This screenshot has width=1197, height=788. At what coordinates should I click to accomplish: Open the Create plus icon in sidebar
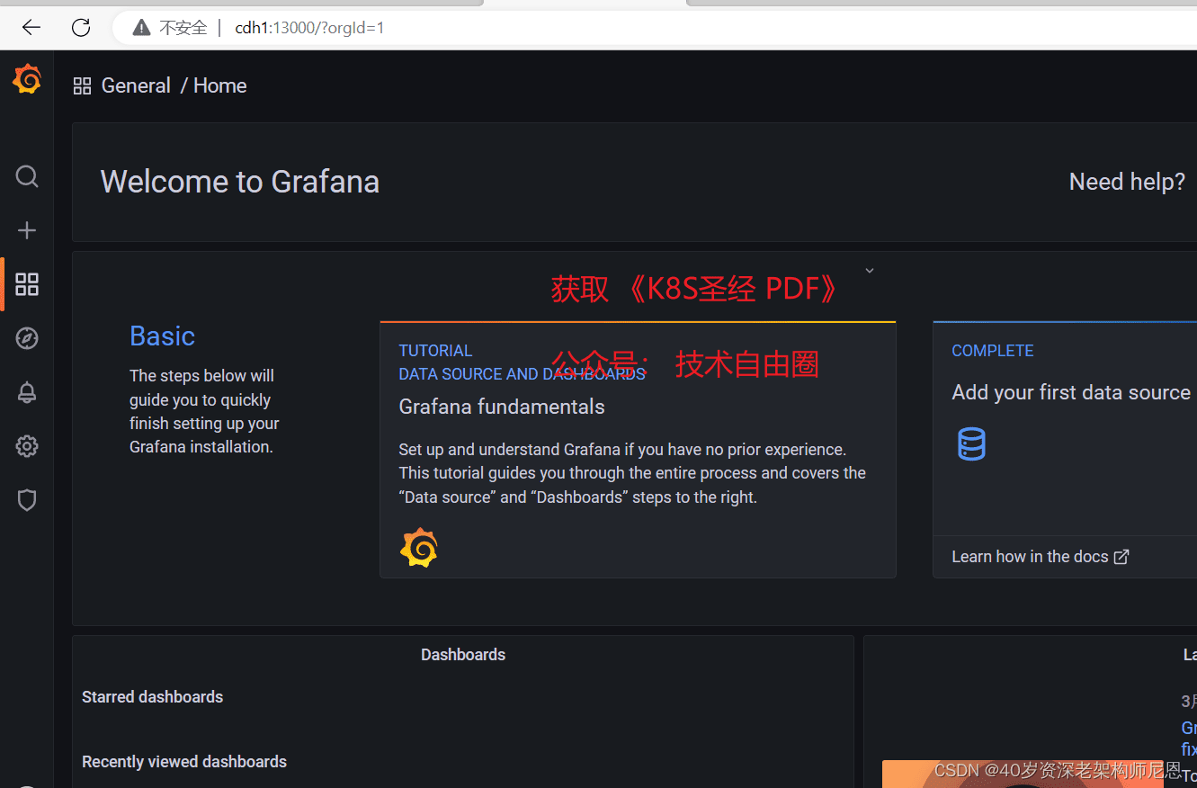[x=27, y=230]
